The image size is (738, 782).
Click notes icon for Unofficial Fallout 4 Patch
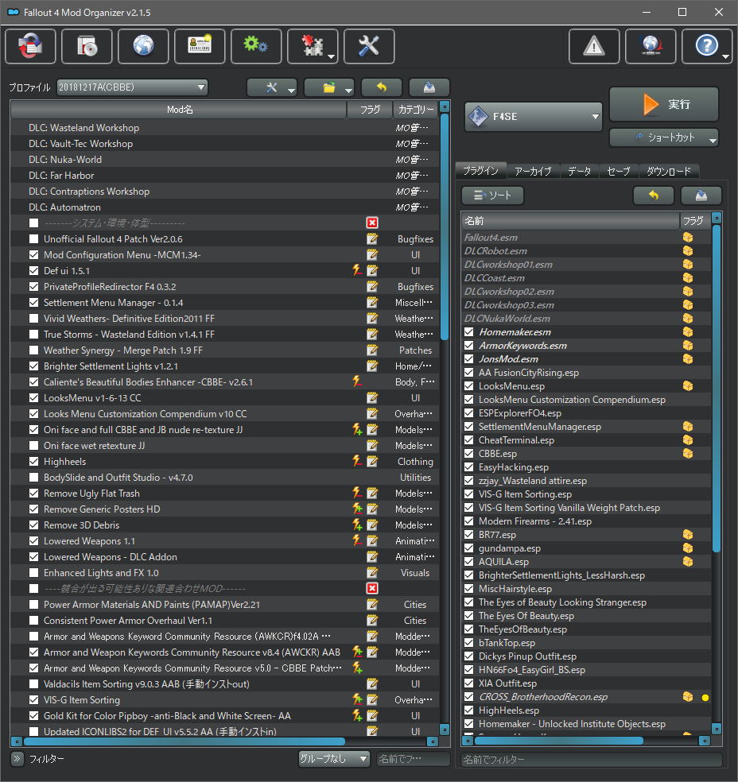[372, 239]
